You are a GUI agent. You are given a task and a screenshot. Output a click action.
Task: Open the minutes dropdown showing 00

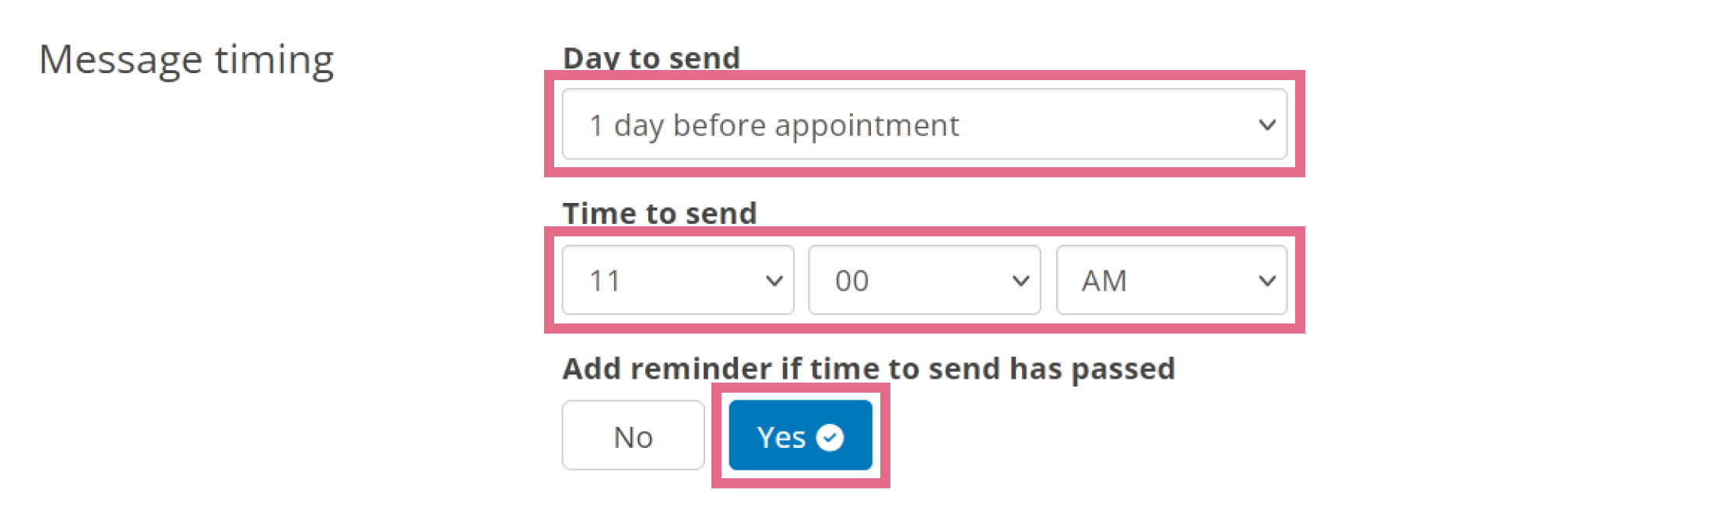coord(925,280)
